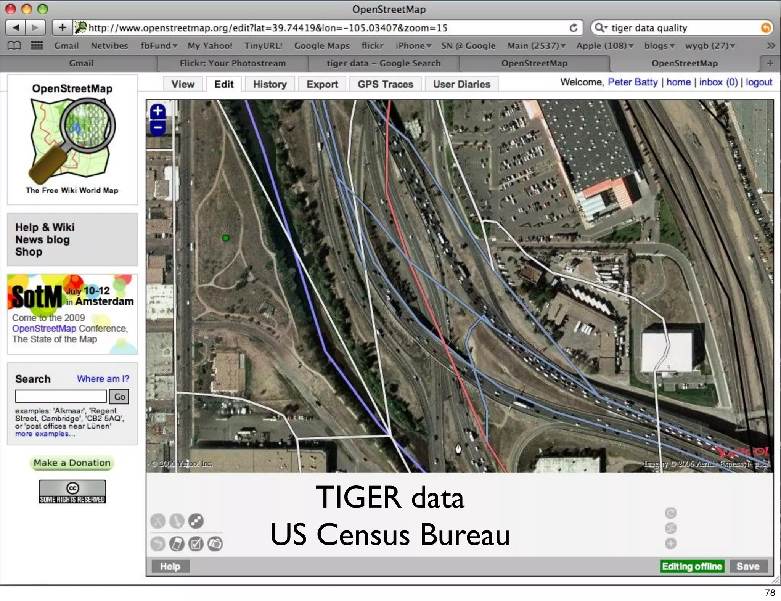This screenshot has height=601, width=781.
Task: Click the browser back arrow button
Action: [16, 27]
